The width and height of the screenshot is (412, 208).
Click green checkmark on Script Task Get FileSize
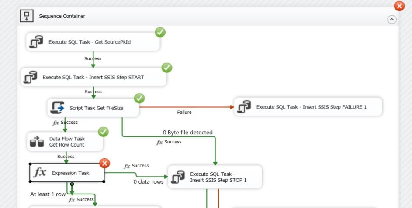tap(139, 98)
